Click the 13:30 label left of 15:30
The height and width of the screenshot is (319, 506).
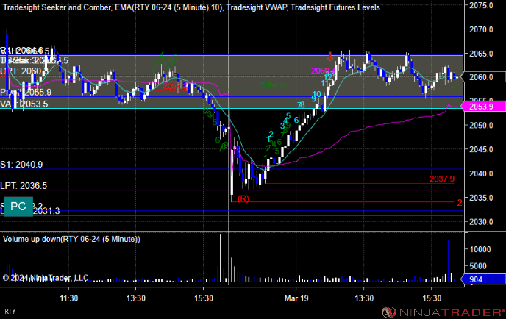(x=136, y=298)
